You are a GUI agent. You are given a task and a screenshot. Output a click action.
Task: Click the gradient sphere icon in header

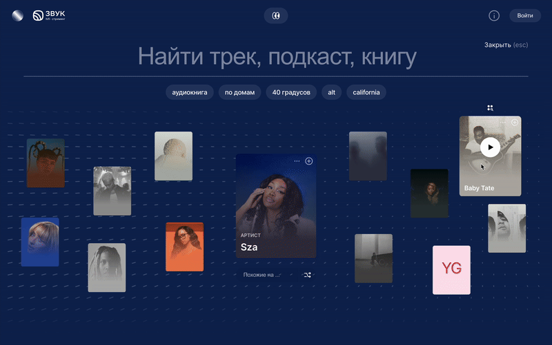pyautogui.click(x=18, y=15)
